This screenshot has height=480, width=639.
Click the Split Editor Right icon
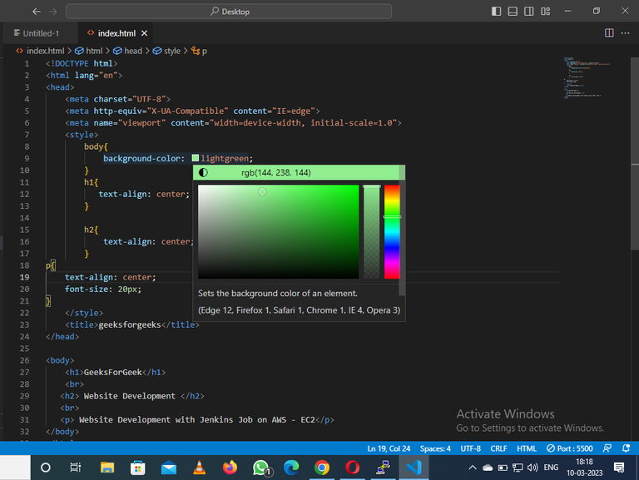click(609, 33)
